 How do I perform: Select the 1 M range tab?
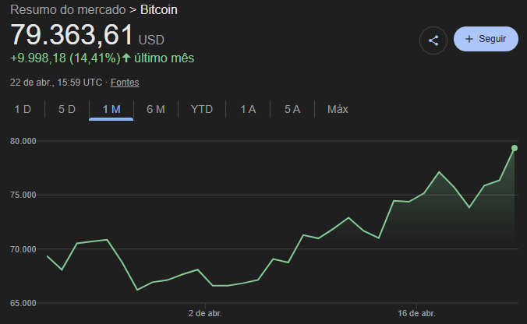(x=111, y=109)
